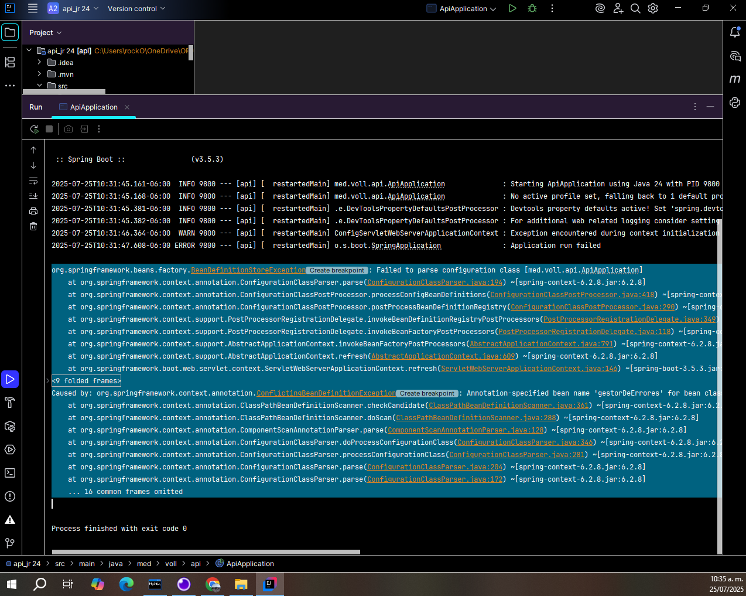
Task: Open the Git branches tool window
Action: click(10, 543)
